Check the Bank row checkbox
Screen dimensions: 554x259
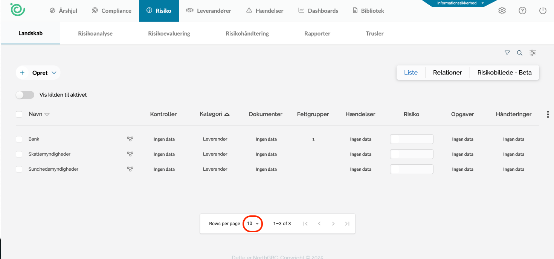pyautogui.click(x=19, y=139)
